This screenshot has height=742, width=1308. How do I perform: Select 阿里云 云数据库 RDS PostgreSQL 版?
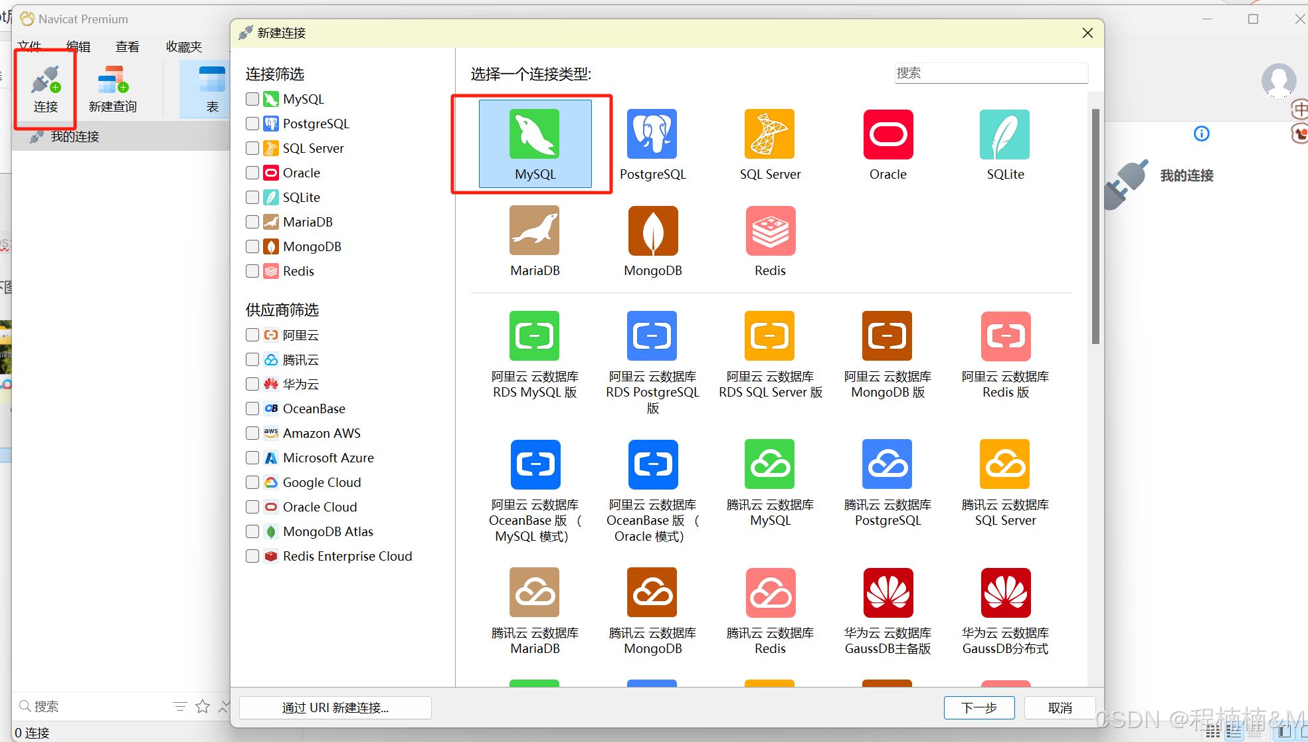click(x=652, y=363)
